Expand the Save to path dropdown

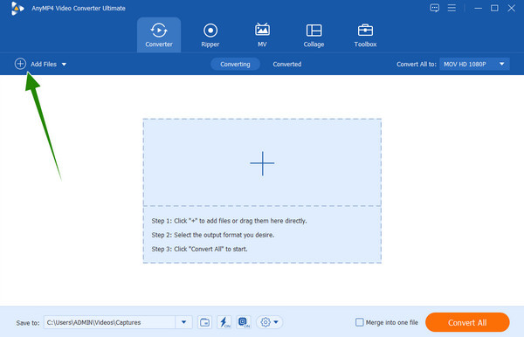tap(183, 322)
